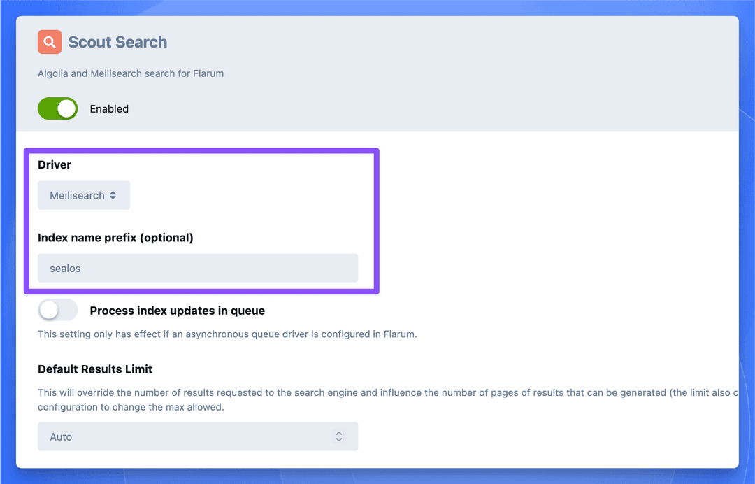
Task: Change the driver from Meilisearch
Action: 84,195
